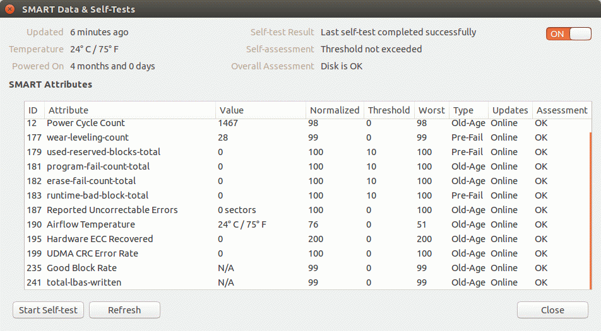Sort by the Assessment column header
Viewport: 601px width, 331px height.
coord(561,110)
